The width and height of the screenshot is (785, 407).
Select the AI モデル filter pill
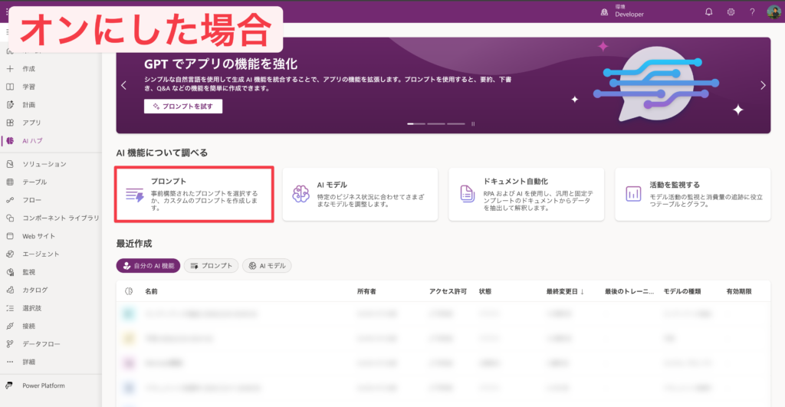point(267,265)
